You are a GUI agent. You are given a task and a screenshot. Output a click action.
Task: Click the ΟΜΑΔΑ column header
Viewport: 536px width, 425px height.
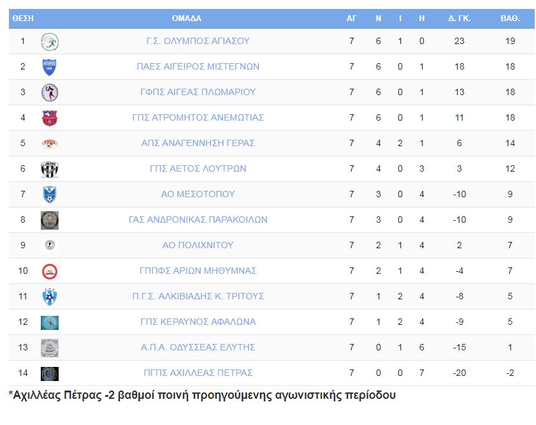pyautogui.click(x=186, y=19)
